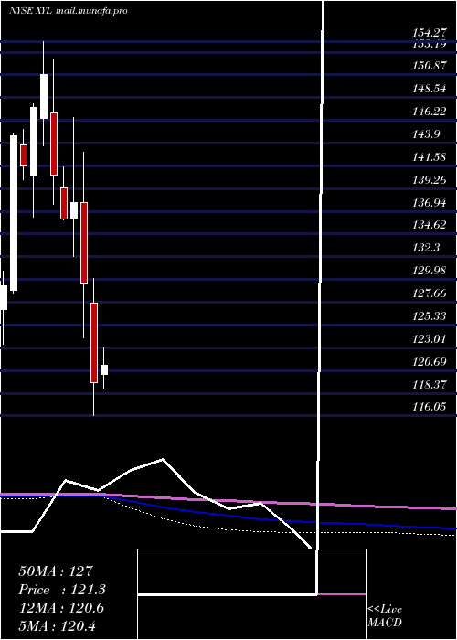Image resolution: width=457 pixels, height=640 pixels.
Task: Click the Price : 121.3 value
Action: 62,590
